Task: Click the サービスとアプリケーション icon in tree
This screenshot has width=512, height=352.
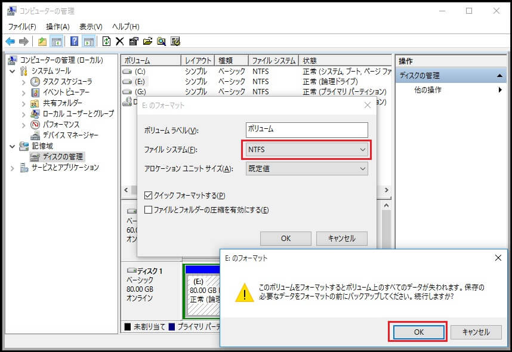Action: 24,168
